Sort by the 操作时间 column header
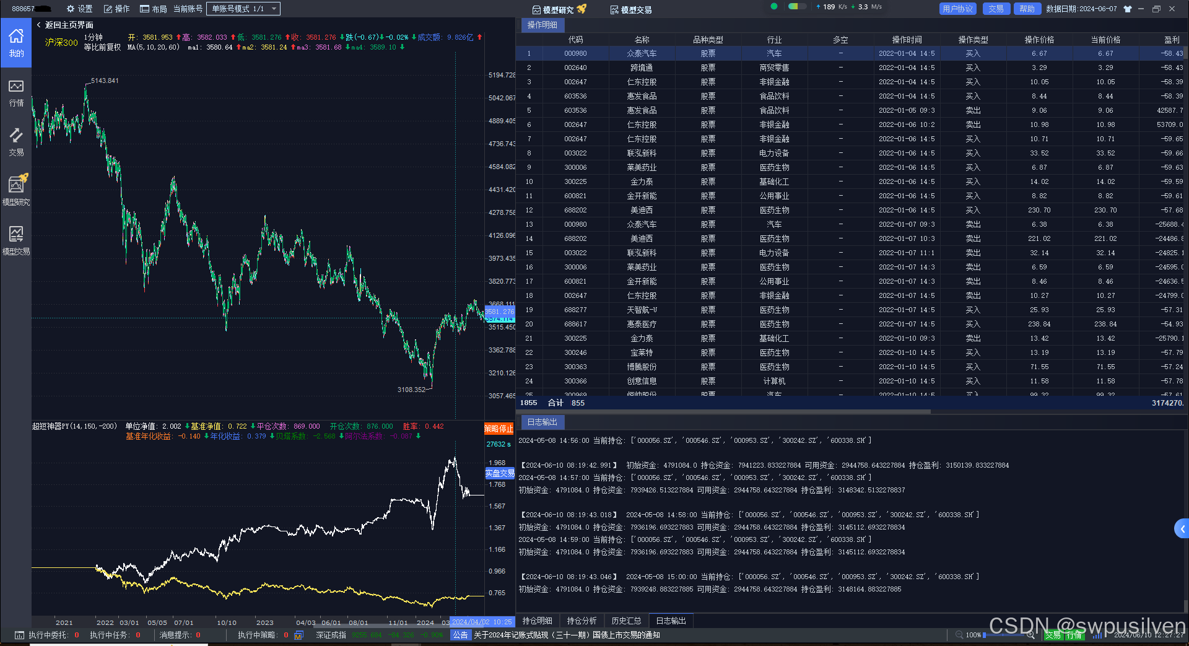Viewport: 1189px width, 646px height. click(907, 40)
